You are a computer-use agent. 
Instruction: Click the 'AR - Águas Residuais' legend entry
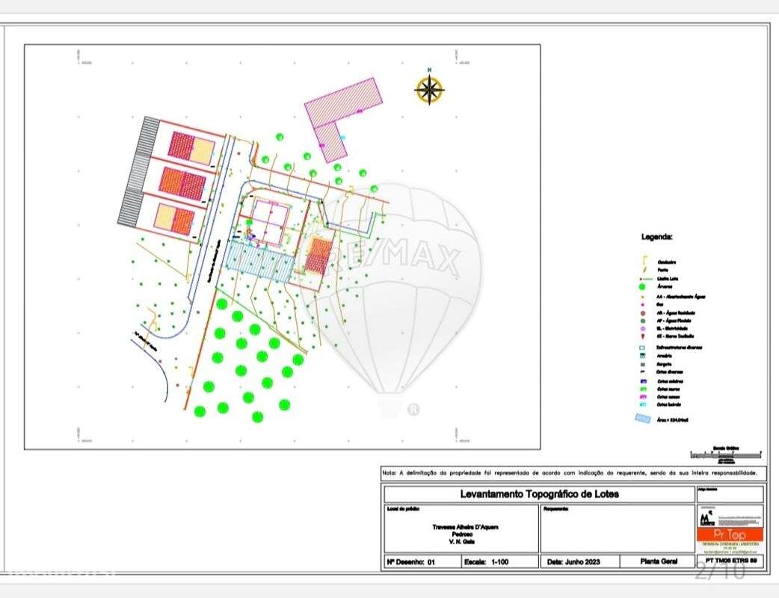[676, 313]
